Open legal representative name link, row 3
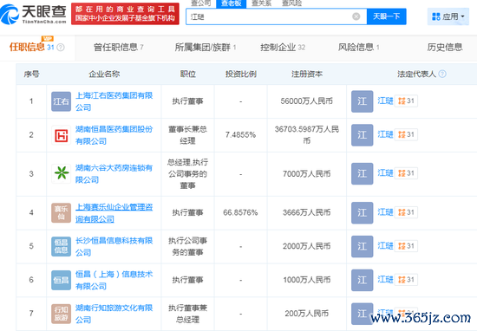Screen dimensions: 477x331 click(x=385, y=173)
